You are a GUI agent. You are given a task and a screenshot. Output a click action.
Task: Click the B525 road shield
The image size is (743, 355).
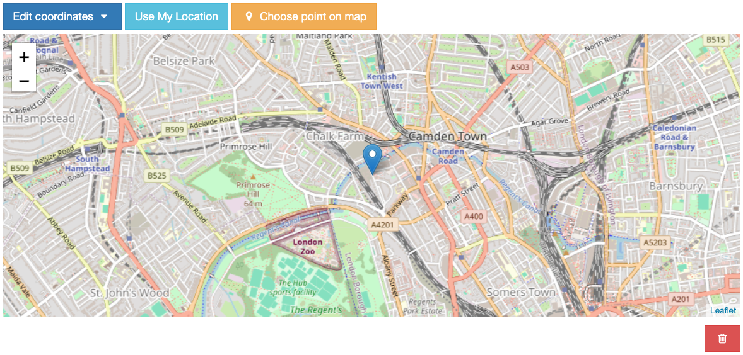(x=157, y=176)
